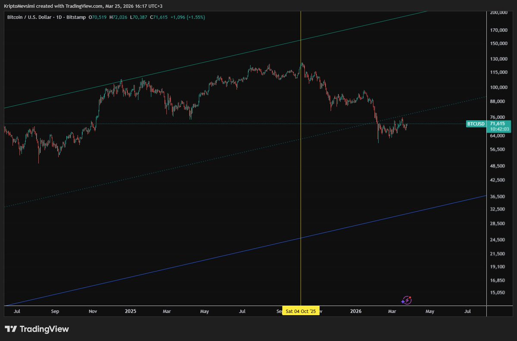Click the 88,000 price axis label
The image size is (517, 341).
coord(498,101)
